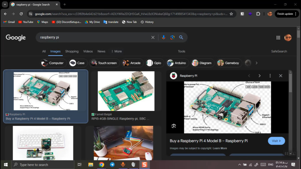Screen dimensions: 301x169
Task: Open Telegram from the taskbar
Action: point(112,165)
